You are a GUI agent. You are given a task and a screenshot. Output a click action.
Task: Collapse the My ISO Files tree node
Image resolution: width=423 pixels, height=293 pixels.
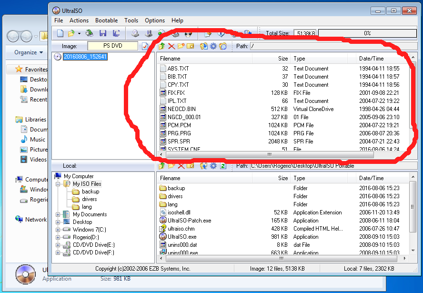tap(58, 184)
